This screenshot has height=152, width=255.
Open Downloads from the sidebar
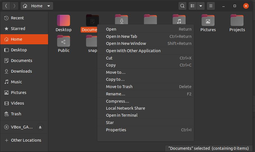pyautogui.click(x=24, y=71)
